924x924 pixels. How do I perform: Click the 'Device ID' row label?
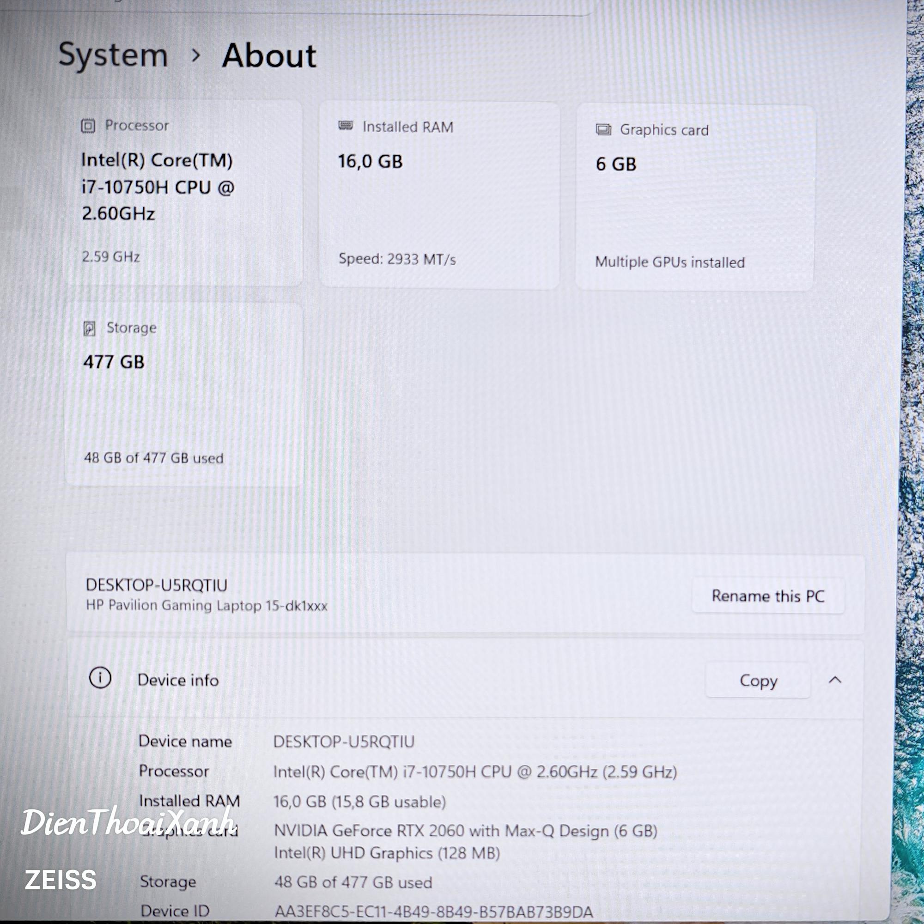[x=175, y=911]
